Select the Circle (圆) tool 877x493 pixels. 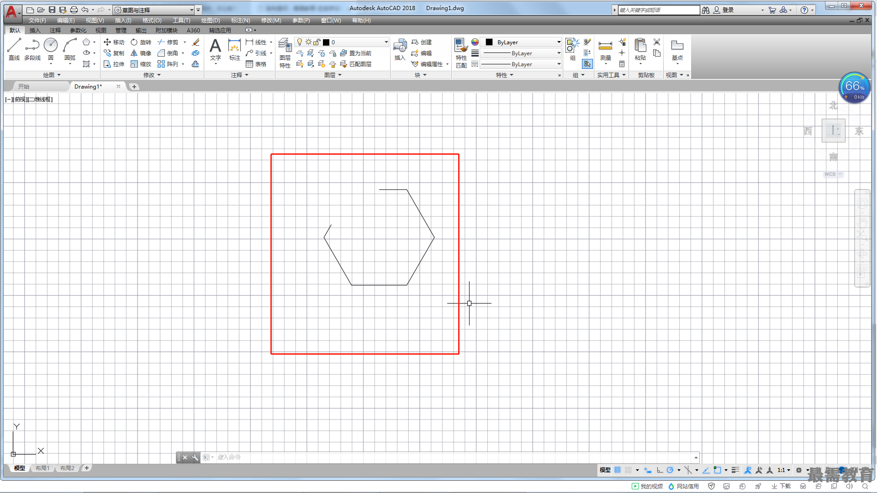[51, 49]
